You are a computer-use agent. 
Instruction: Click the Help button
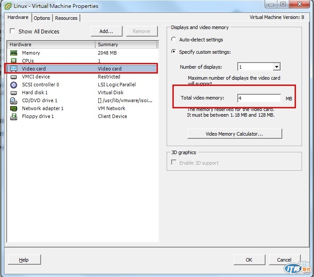(x=24, y=259)
